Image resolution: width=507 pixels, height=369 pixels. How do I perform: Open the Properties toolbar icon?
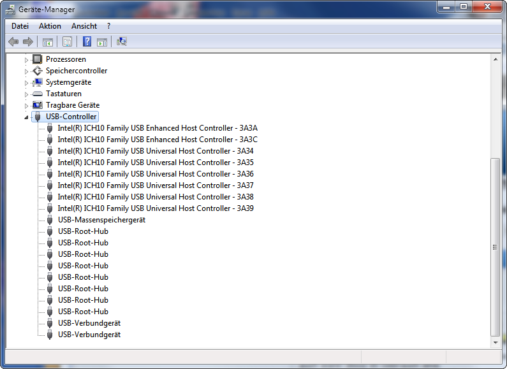click(x=67, y=41)
